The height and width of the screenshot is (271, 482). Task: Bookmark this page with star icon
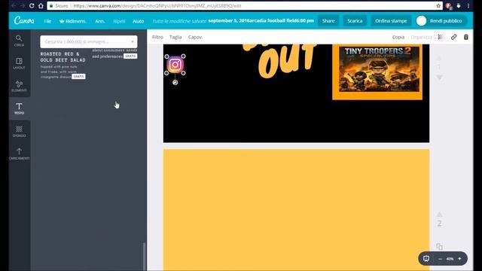[x=438, y=5]
